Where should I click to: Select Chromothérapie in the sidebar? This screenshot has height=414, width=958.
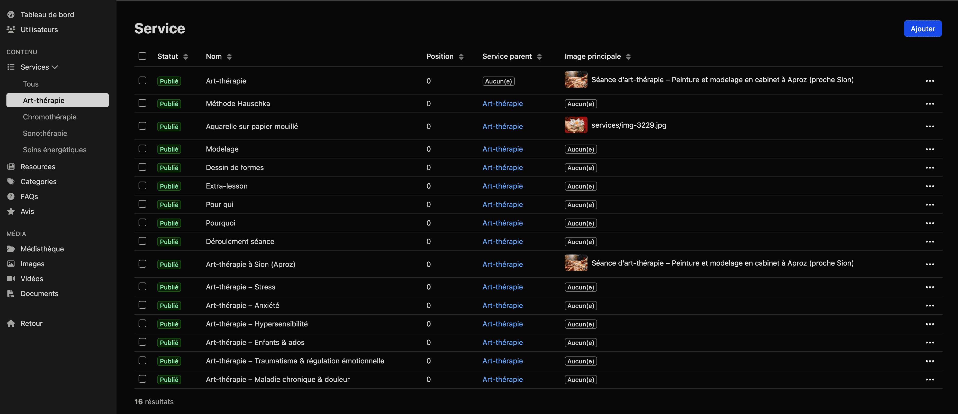(49, 116)
